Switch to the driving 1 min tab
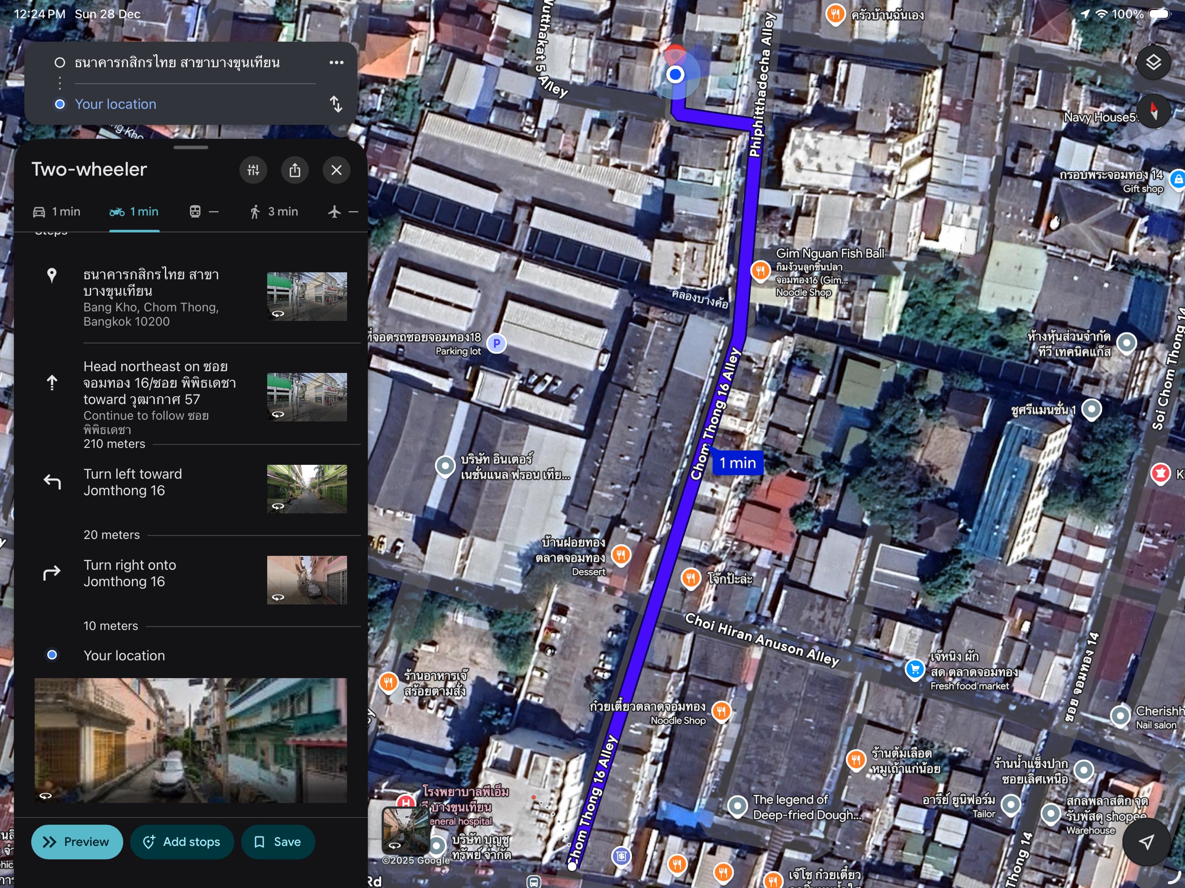Image resolution: width=1185 pixels, height=888 pixels. point(57,212)
